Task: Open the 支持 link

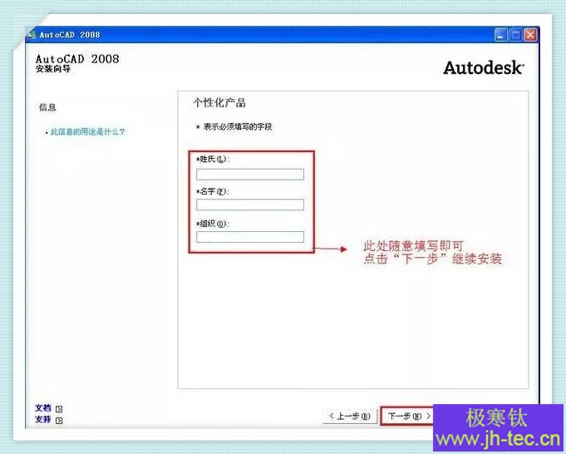Action: (x=43, y=420)
